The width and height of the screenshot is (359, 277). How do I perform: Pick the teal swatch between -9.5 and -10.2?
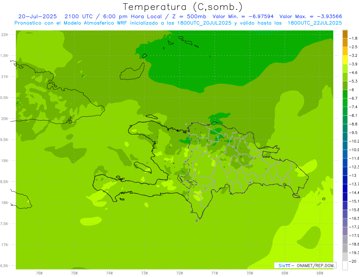pyautogui.click(x=345, y=137)
